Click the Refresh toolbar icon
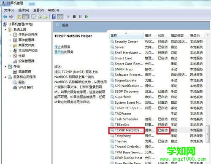This screenshot has width=211, height=164. point(40,17)
